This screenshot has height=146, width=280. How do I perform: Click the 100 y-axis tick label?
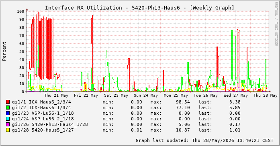(20, 11)
